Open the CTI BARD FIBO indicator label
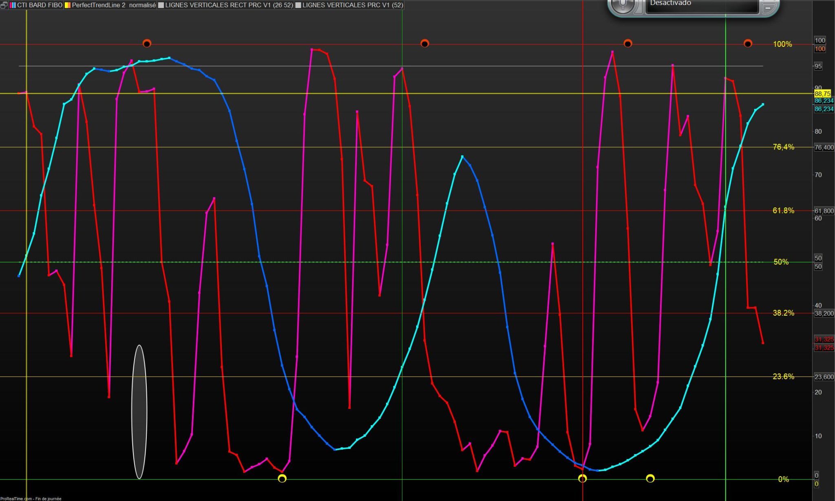 [40, 5]
